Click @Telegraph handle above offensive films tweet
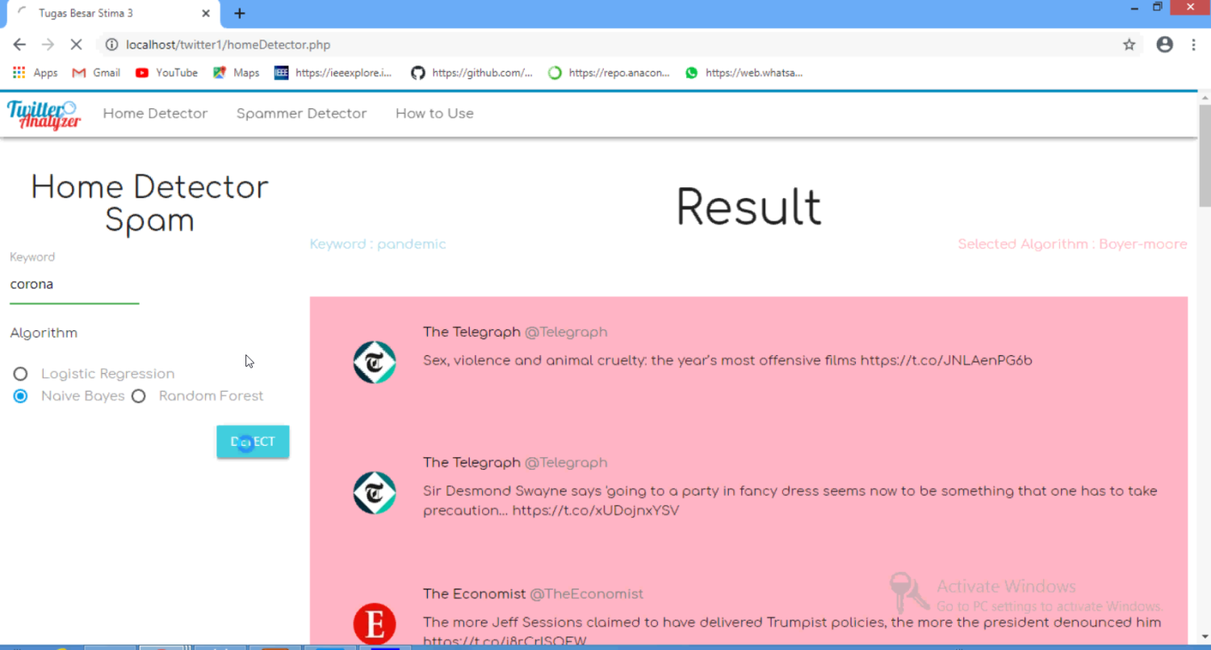The height and width of the screenshot is (650, 1211). coord(566,332)
